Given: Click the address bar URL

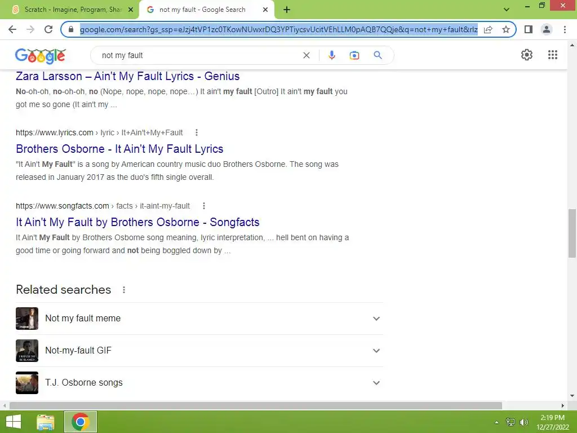Looking at the screenshot, I should point(278,29).
